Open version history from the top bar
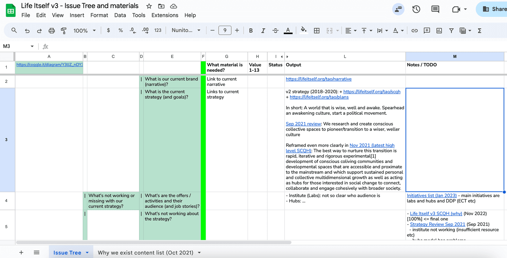This screenshot has width=507, height=258. click(x=416, y=9)
